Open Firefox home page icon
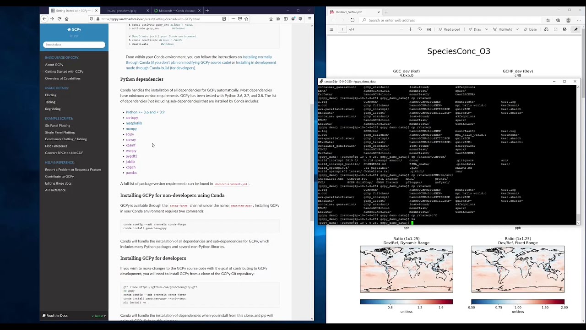This screenshot has width=586, height=330. (x=66, y=19)
